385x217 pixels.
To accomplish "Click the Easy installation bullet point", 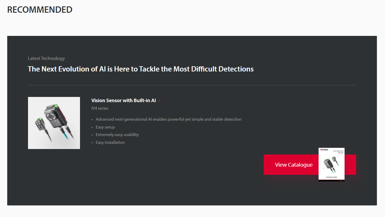I will (x=110, y=142).
